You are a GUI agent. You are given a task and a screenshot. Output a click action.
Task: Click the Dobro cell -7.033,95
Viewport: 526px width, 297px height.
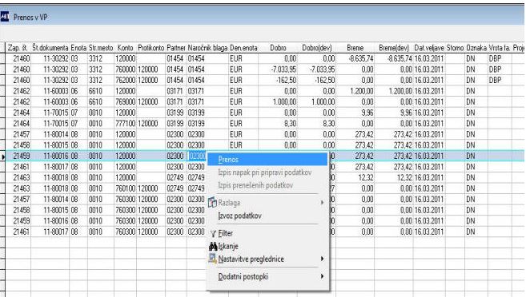tap(283, 69)
